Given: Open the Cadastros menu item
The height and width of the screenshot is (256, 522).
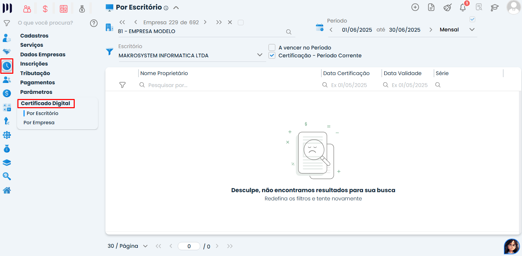Looking at the screenshot, I should 34,36.
